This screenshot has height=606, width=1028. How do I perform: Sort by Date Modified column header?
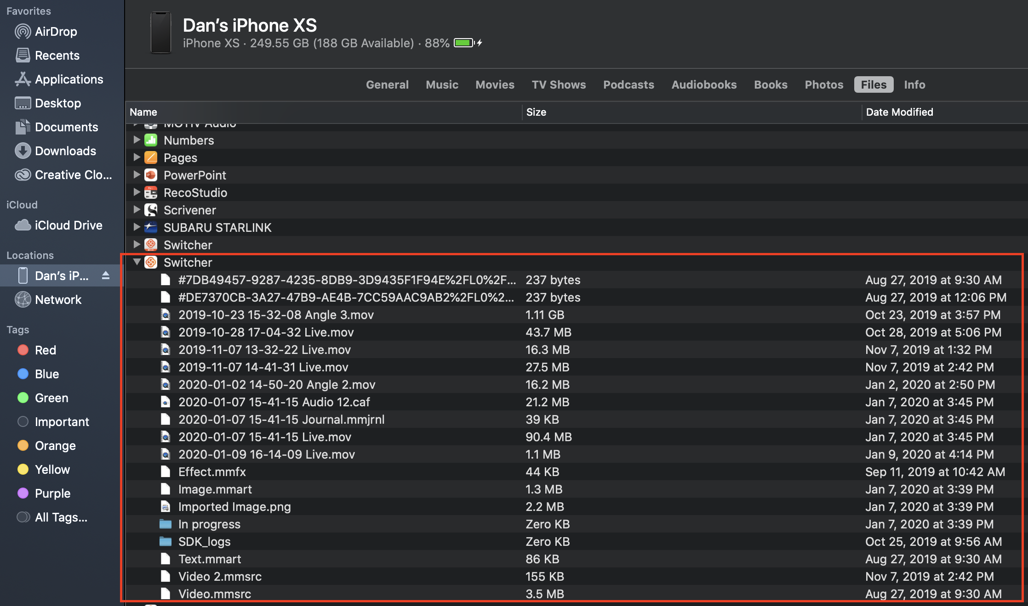coord(945,112)
